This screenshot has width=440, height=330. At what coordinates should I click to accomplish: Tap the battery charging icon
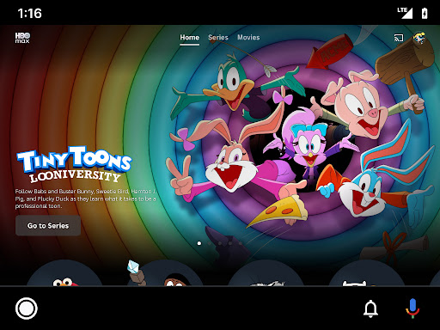tap(425, 13)
